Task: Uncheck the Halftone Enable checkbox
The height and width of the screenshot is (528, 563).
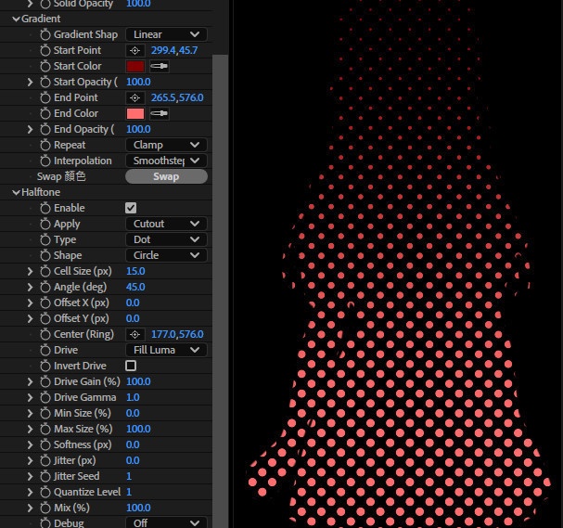Action: pyautogui.click(x=131, y=208)
